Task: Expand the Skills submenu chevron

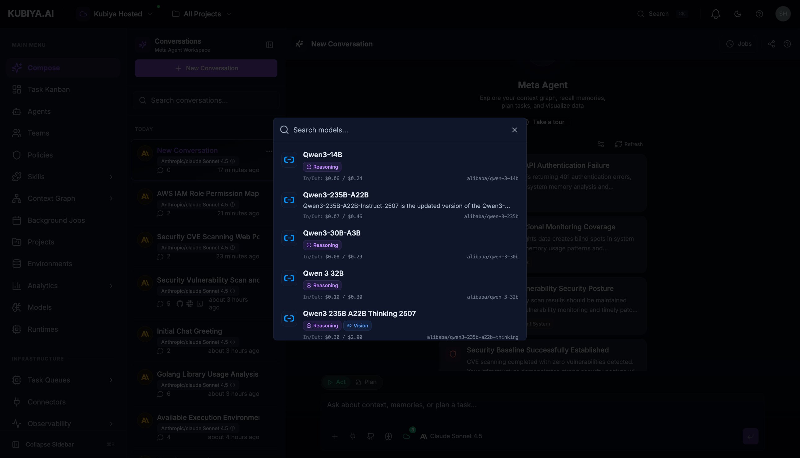Action: [x=111, y=177]
